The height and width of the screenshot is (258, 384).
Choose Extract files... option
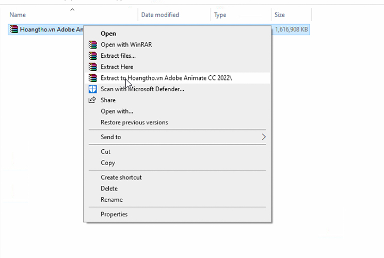pyautogui.click(x=177, y=56)
